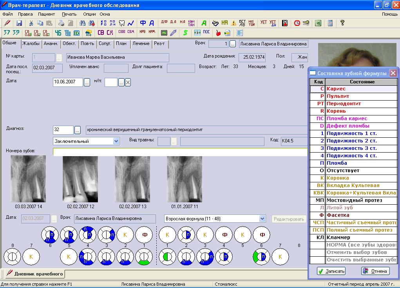Click the blue zigzag line toolbar icon
Image resolution: width=400 pixels, height=288 pixels.
[131, 23]
